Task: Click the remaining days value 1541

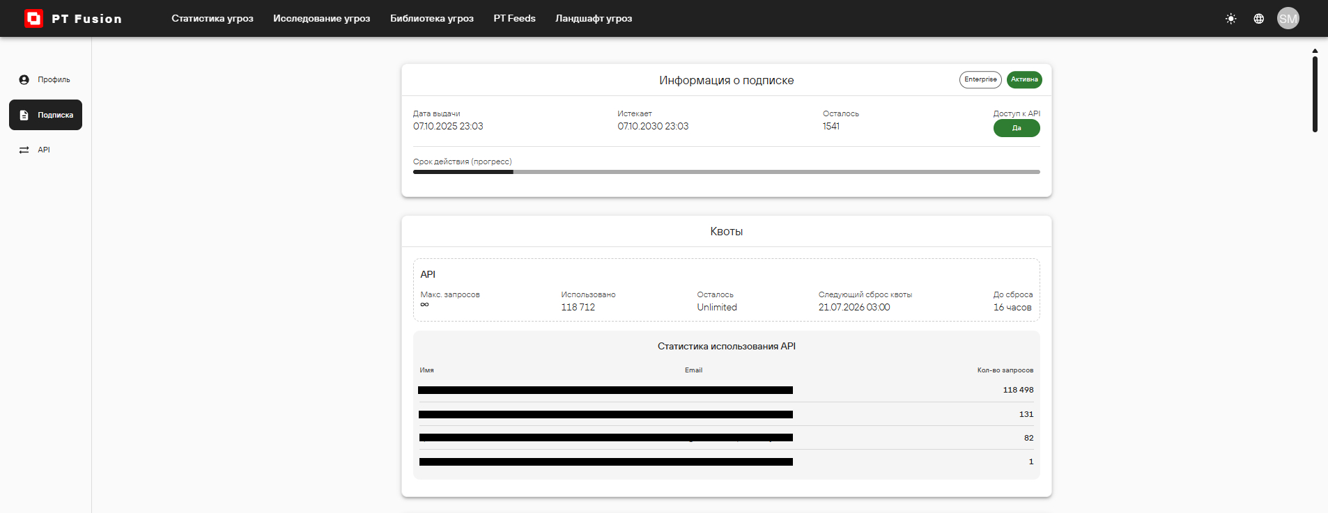Action: coord(831,126)
